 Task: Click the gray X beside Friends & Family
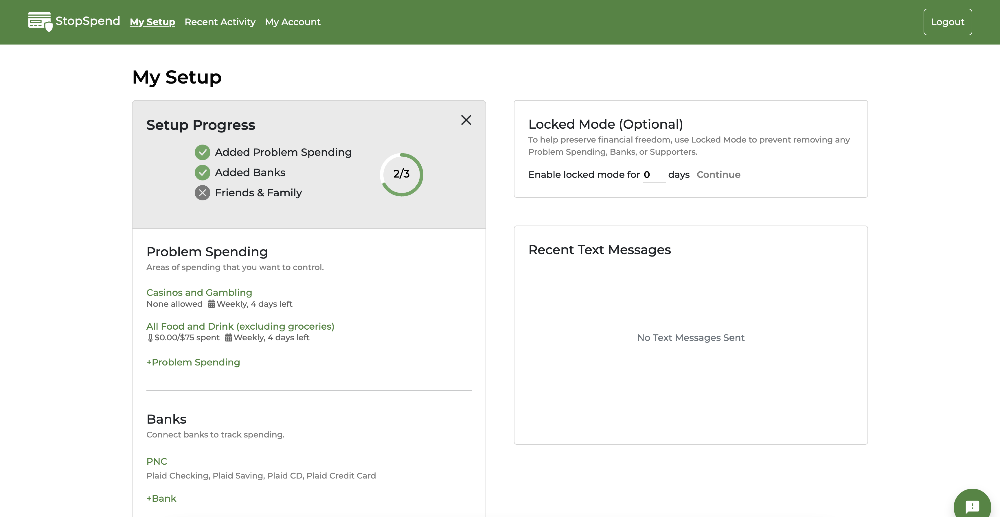(x=202, y=193)
